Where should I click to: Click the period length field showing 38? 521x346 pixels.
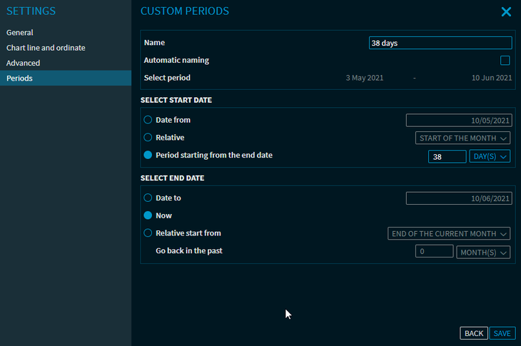[447, 157]
